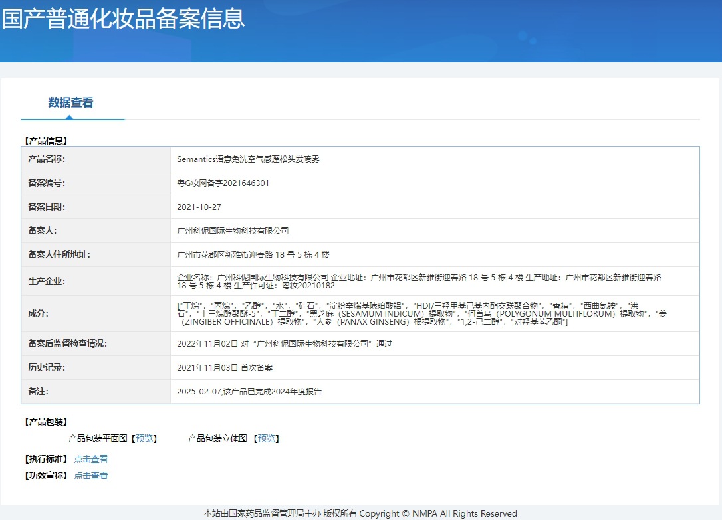Preview the 产品包装立体图 image
Image resolution: width=722 pixels, height=520 pixels.
click(x=266, y=438)
